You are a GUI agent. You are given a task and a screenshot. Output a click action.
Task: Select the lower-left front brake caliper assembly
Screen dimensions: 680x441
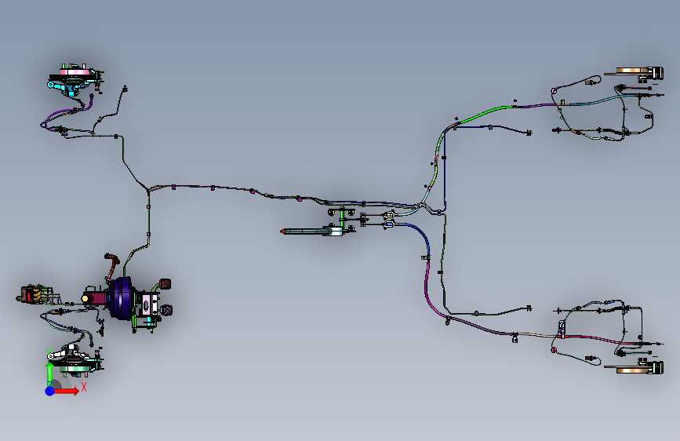(x=75, y=360)
